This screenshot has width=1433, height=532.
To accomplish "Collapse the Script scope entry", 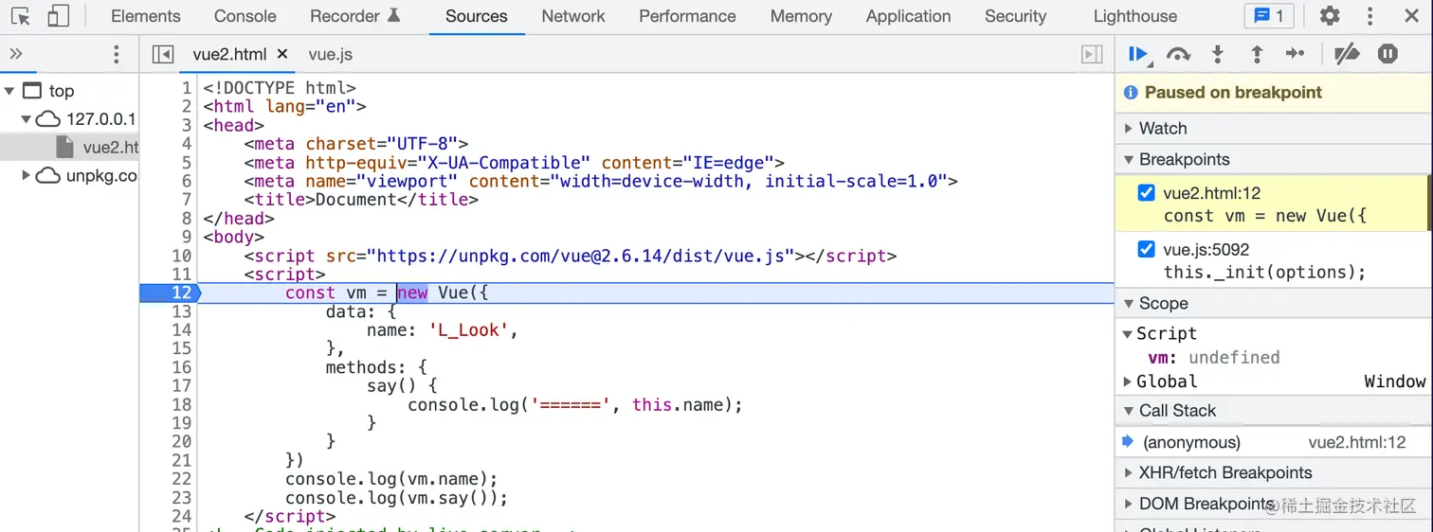I will point(1128,334).
